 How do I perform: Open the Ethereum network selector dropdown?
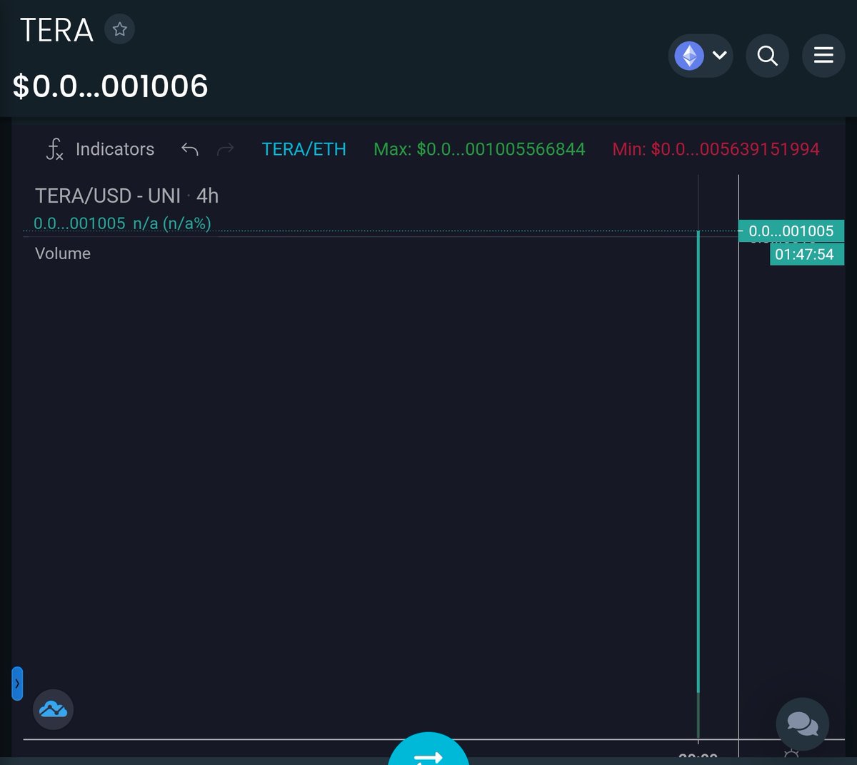click(x=701, y=56)
